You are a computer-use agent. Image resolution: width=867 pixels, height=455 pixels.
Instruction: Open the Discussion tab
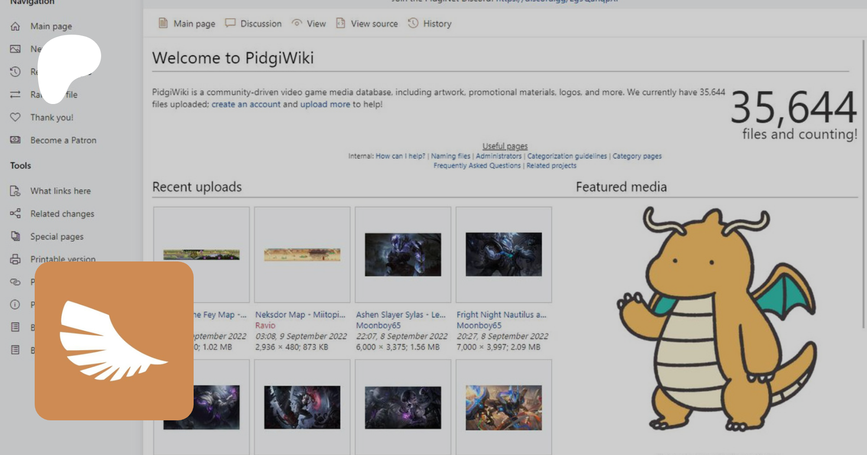click(x=261, y=24)
